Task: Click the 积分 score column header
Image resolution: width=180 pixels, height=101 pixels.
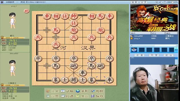Action: pyautogui.click(x=158, y=33)
